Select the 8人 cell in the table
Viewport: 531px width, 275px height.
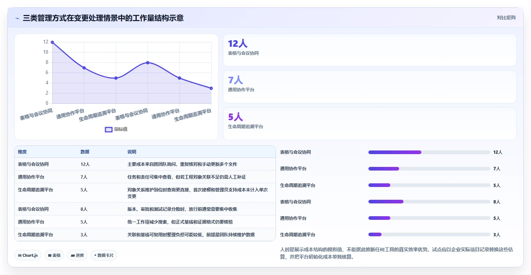point(84,209)
